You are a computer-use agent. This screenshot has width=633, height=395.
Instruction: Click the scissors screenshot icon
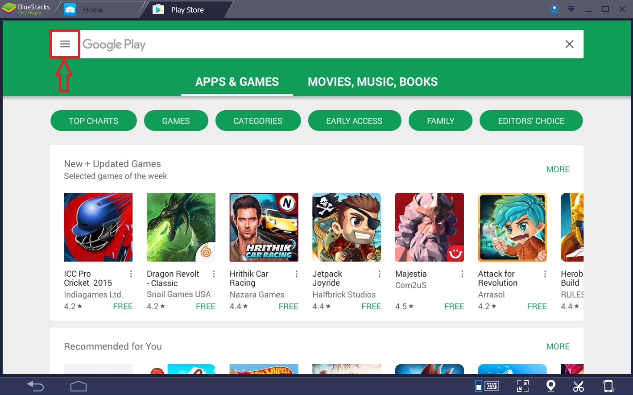(x=579, y=386)
